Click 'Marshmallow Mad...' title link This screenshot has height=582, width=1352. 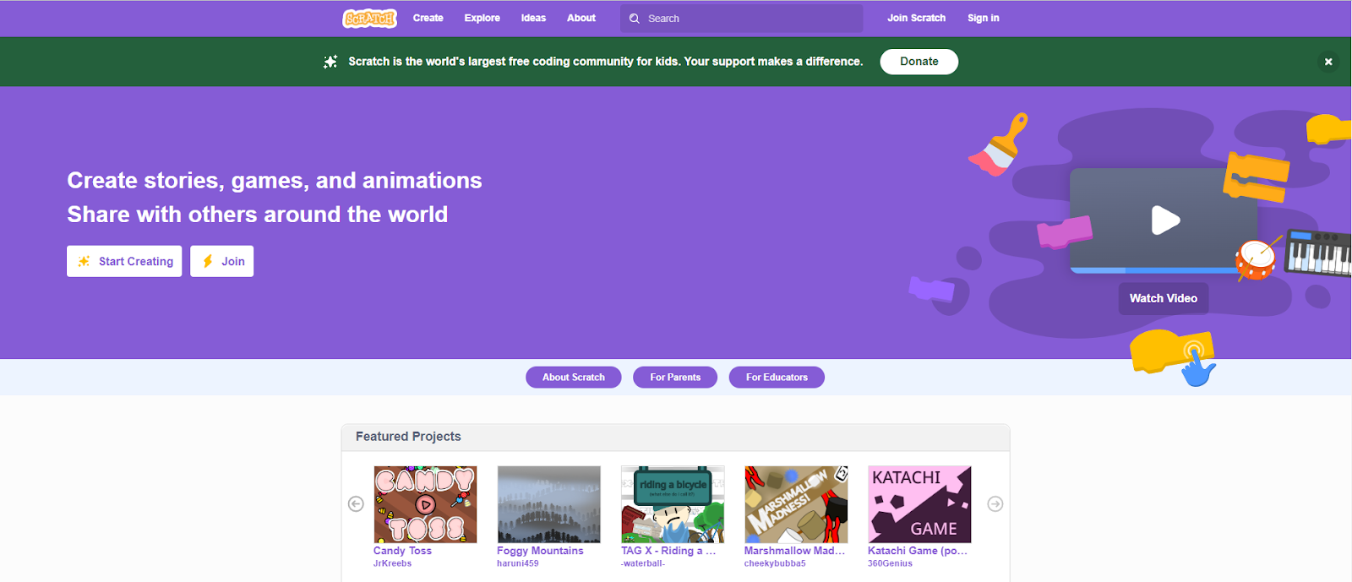pos(794,551)
